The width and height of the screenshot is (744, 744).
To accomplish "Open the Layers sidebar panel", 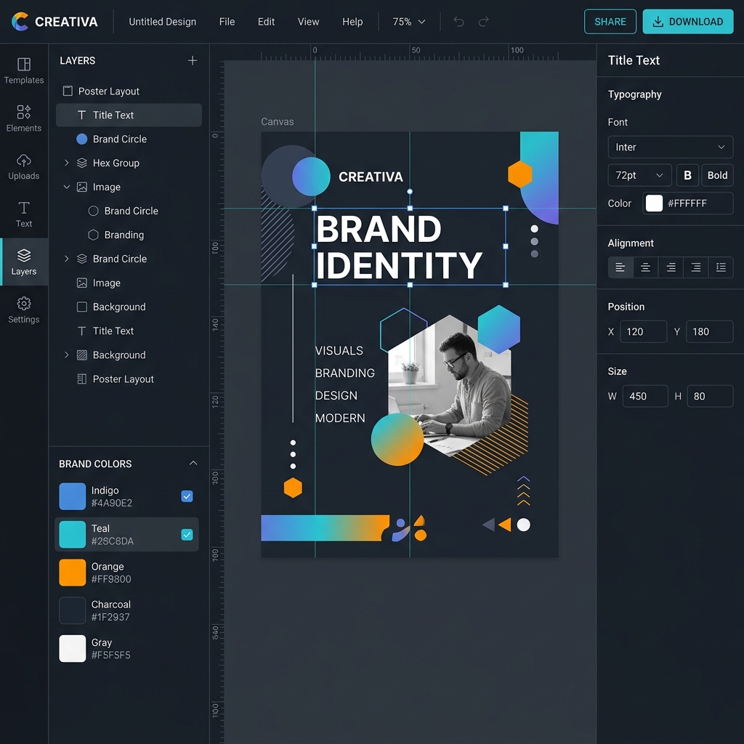I will [x=24, y=262].
